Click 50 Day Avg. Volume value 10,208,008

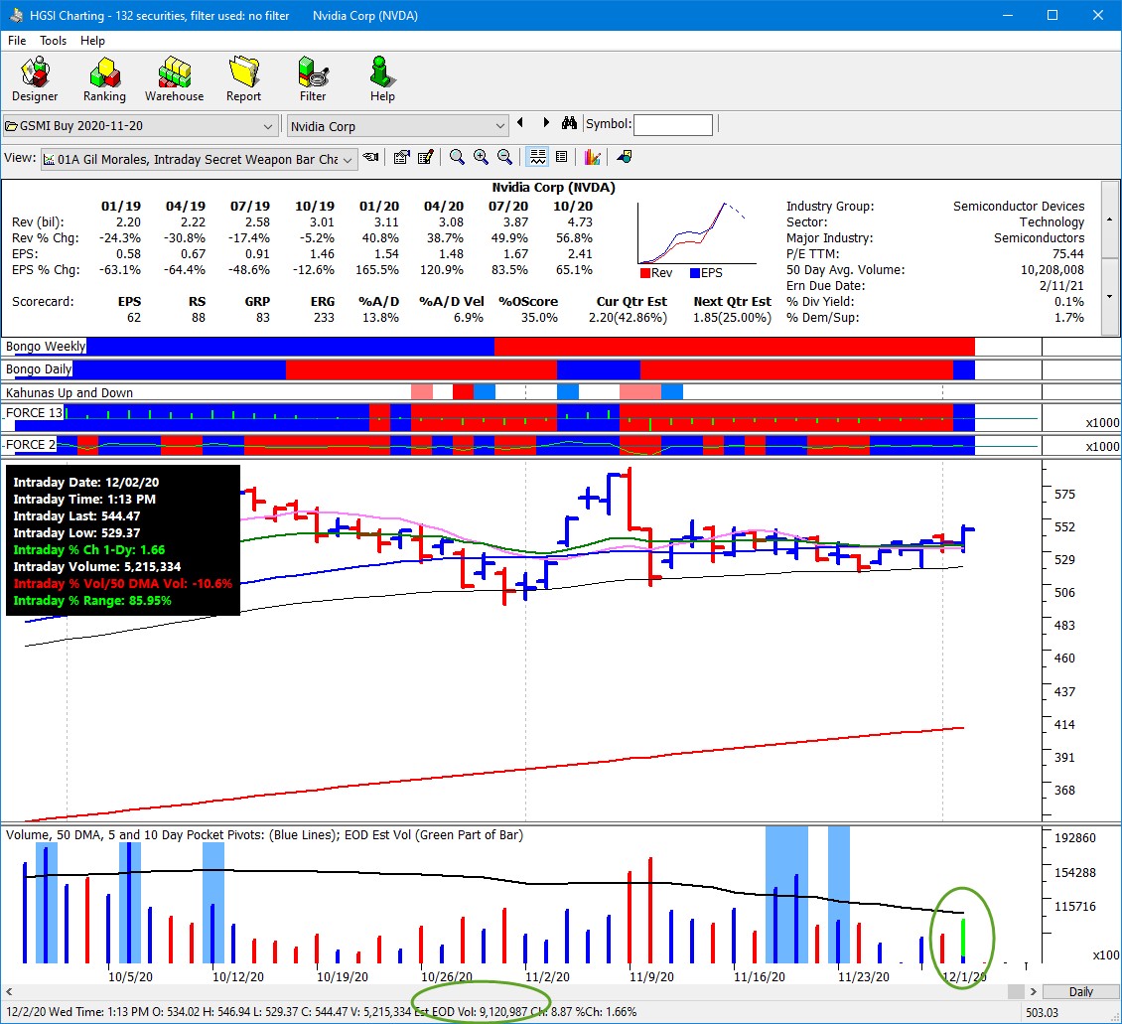coord(1052,270)
